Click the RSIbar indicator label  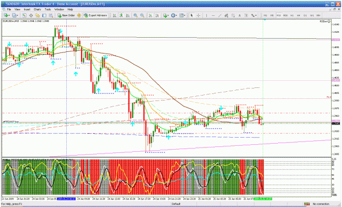coord(324,21)
